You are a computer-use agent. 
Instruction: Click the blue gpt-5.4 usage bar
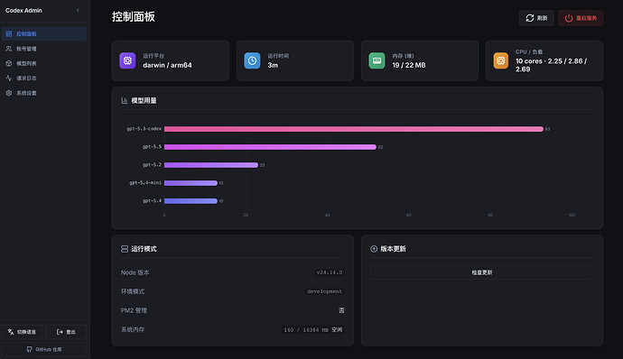click(191, 201)
